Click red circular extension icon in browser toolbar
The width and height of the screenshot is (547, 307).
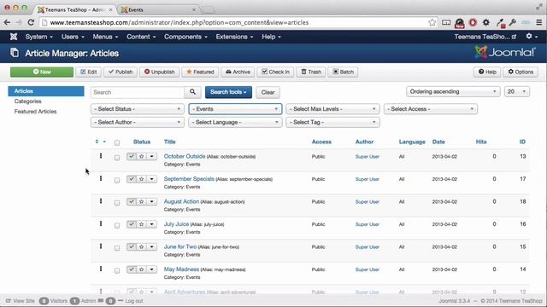tap(473, 23)
